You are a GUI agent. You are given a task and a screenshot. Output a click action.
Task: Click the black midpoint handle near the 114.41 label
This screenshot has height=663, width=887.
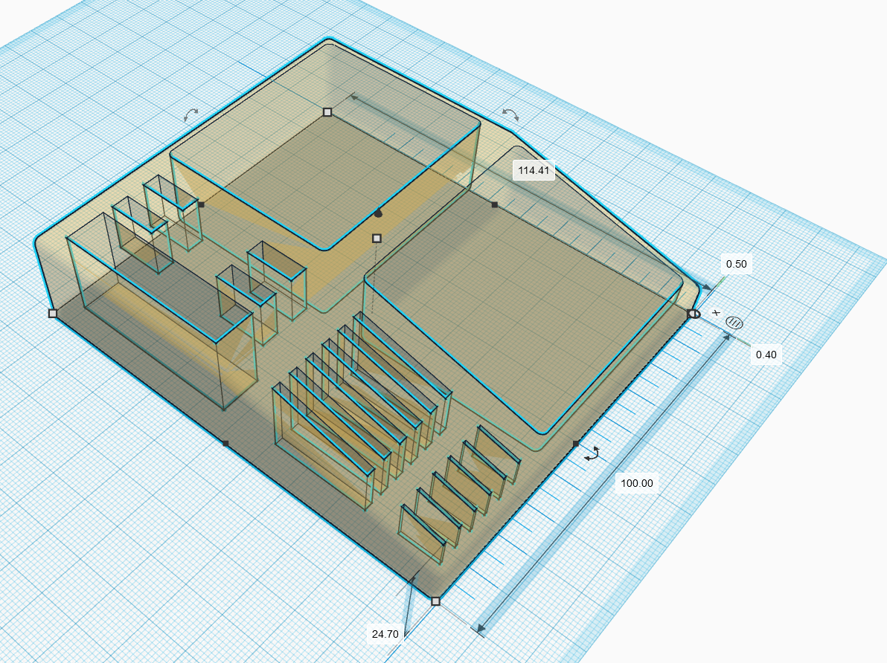pos(494,204)
